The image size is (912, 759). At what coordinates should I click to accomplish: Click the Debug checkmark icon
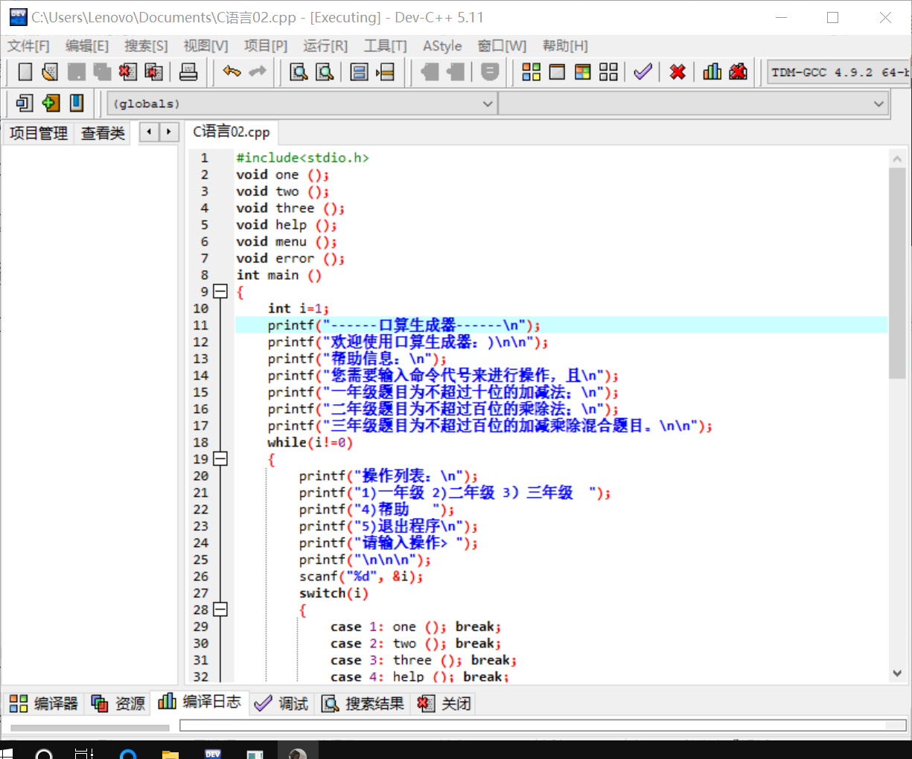[x=642, y=71]
